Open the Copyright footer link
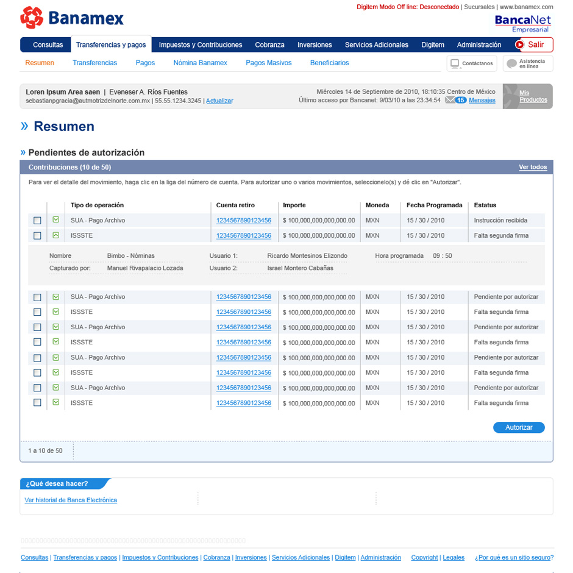This screenshot has width=573, height=573. 424,557
